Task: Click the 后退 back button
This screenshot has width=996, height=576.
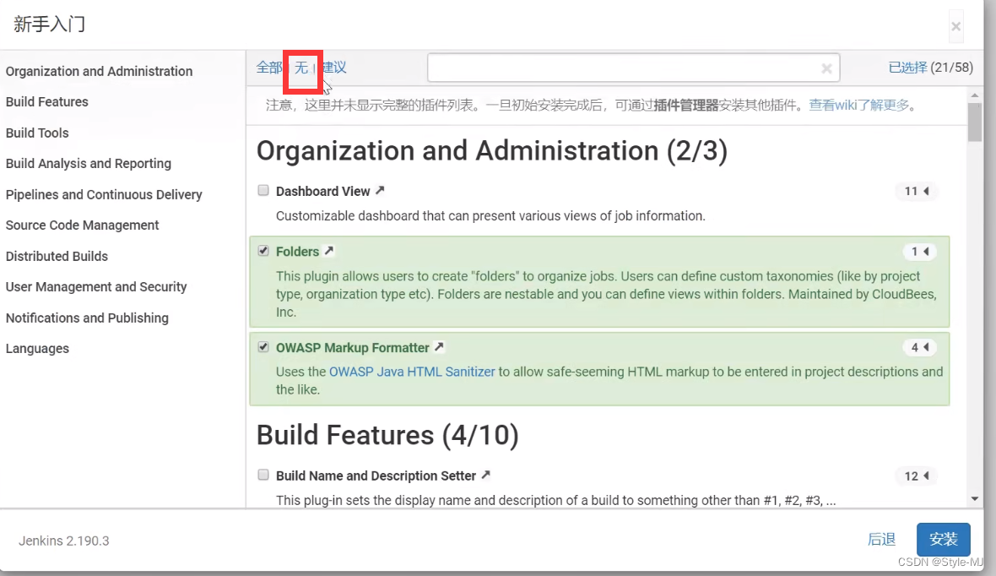Action: click(882, 540)
